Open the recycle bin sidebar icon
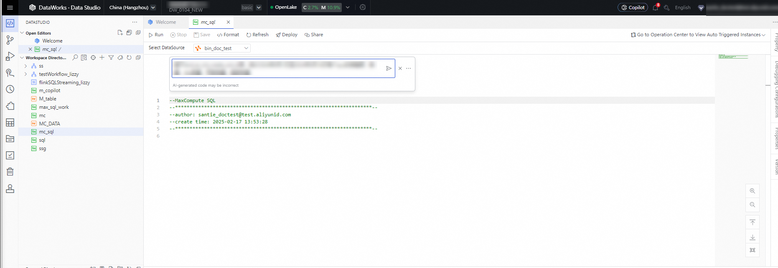Viewport: 778px width, 268px height. pos(10,172)
